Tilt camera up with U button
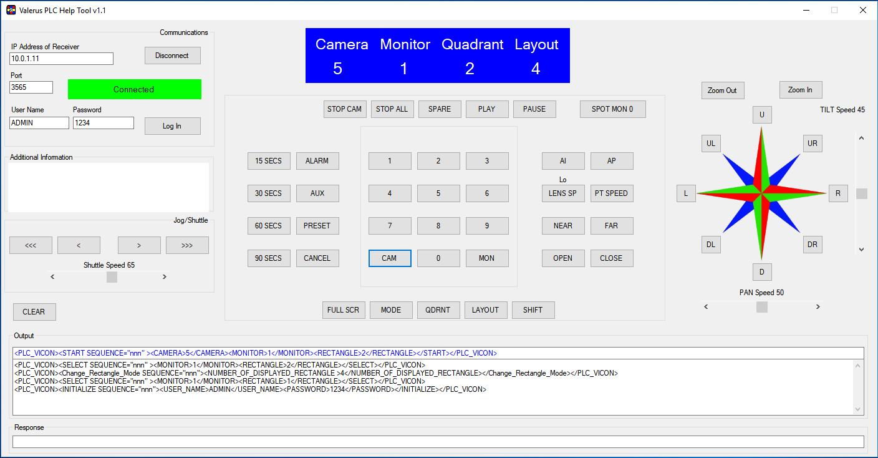 (x=762, y=115)
